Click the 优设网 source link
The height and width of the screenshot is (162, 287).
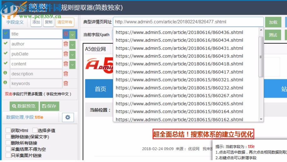tap(194, 149)
